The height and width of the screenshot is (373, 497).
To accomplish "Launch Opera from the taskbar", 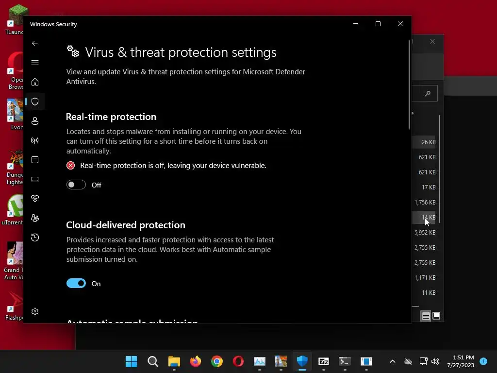I will 238,361.
